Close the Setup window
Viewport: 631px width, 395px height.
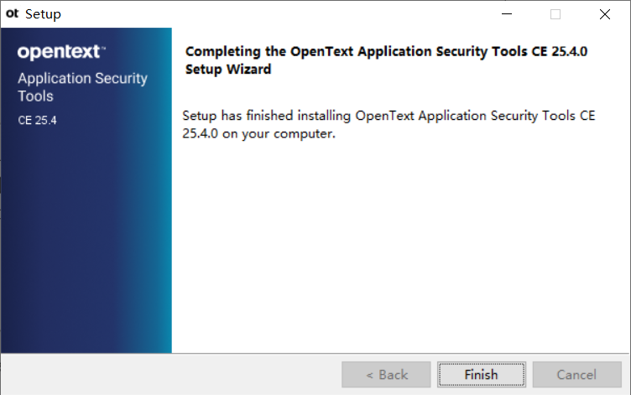point(604,14)
